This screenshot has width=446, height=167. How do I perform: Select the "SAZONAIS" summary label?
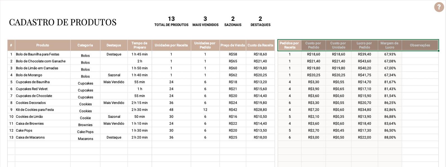233,25
